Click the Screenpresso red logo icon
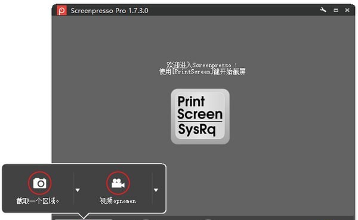This screenshot has width=358, height=220. 61,11
